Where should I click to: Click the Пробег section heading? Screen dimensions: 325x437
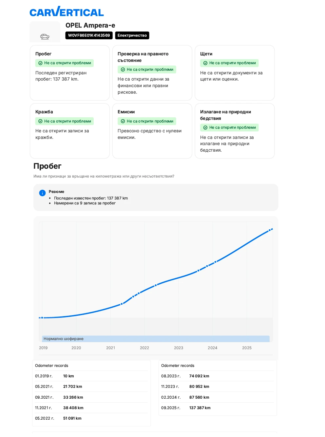(48, 166)
